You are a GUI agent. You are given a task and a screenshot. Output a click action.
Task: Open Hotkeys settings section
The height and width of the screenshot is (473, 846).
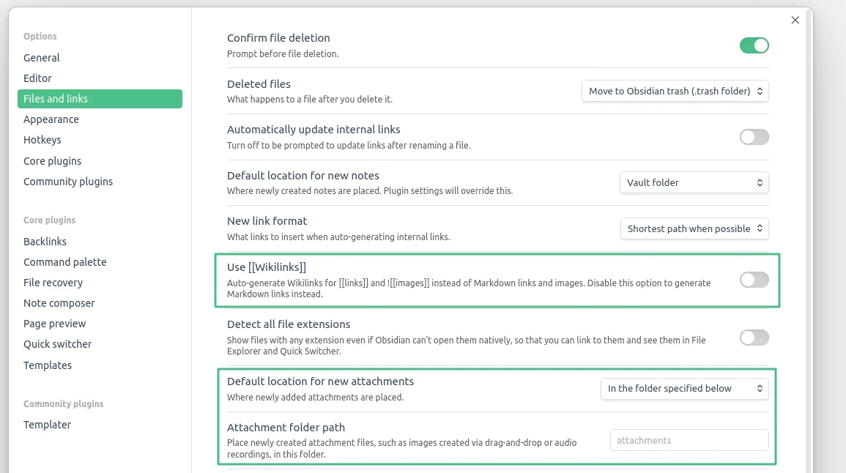(x=42, y=140)
